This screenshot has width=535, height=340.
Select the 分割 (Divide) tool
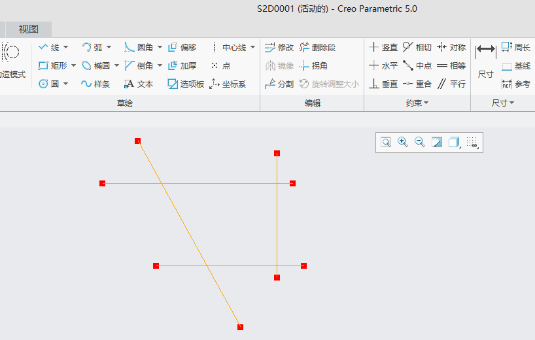pos(279,84)
